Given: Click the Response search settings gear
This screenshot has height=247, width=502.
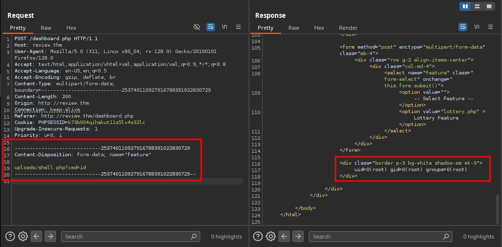Looking at the screenshot, I should [x=271, y=237].
